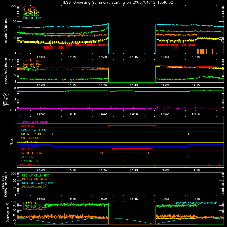
Task: Select the red 3-6 keV legend label
Action: (29, 7)
